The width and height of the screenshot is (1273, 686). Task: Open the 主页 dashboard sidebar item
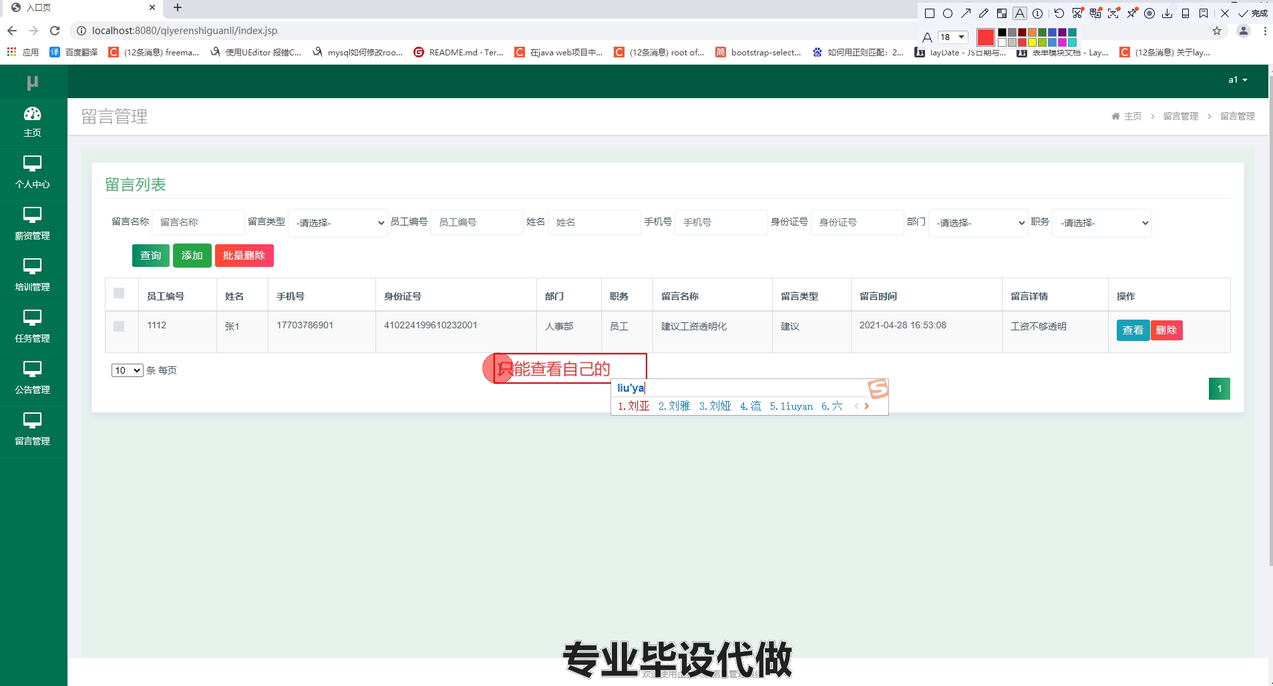pyautogui.click(x=33, y=122)
